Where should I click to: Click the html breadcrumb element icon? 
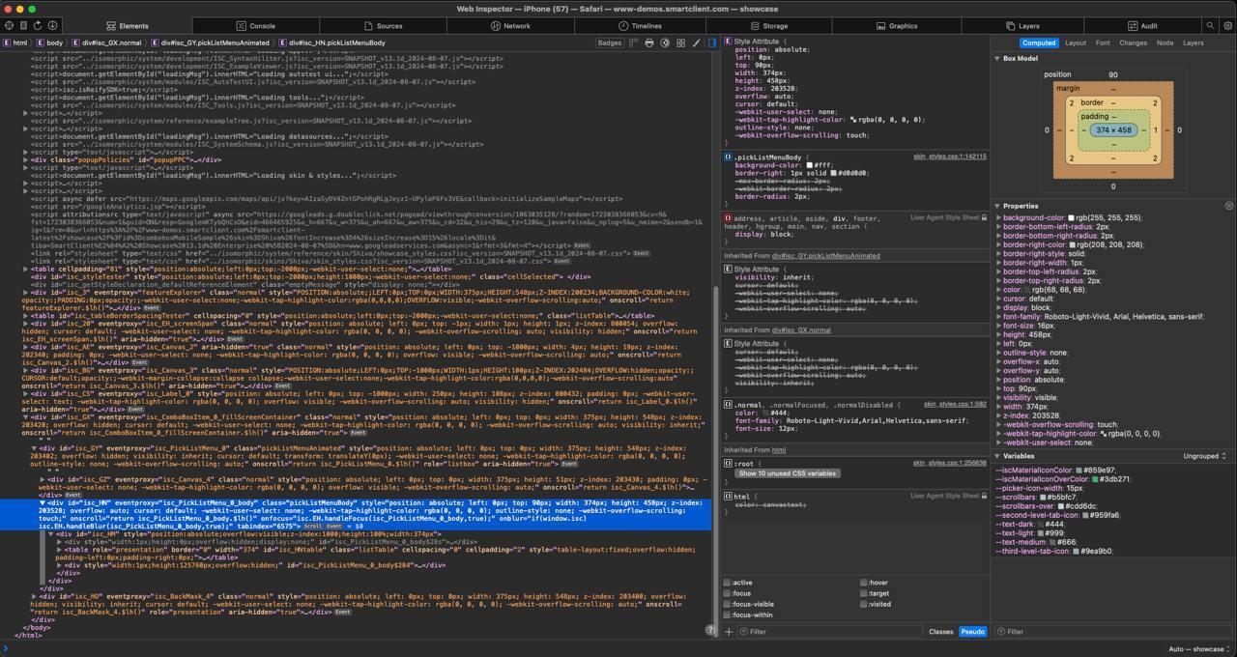(8, 43)
